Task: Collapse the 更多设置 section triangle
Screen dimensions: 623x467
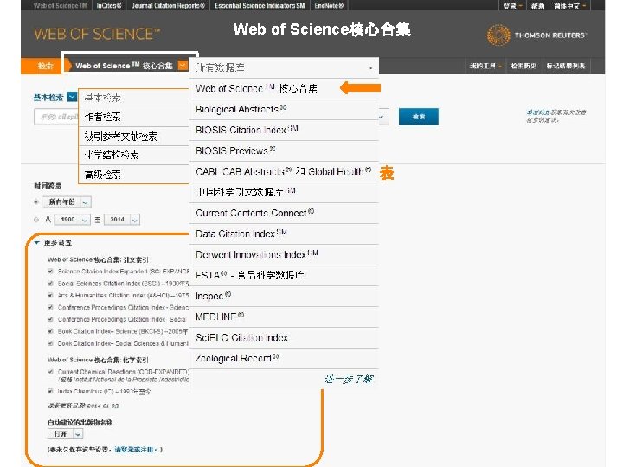Action: pyautogui.click(x=37, y=243)
